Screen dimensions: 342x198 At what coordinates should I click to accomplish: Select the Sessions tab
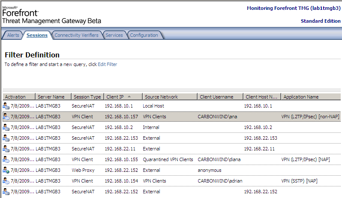(x=37, y=35)
